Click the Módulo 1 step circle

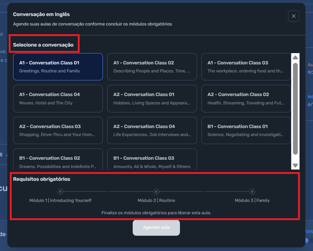60,192
